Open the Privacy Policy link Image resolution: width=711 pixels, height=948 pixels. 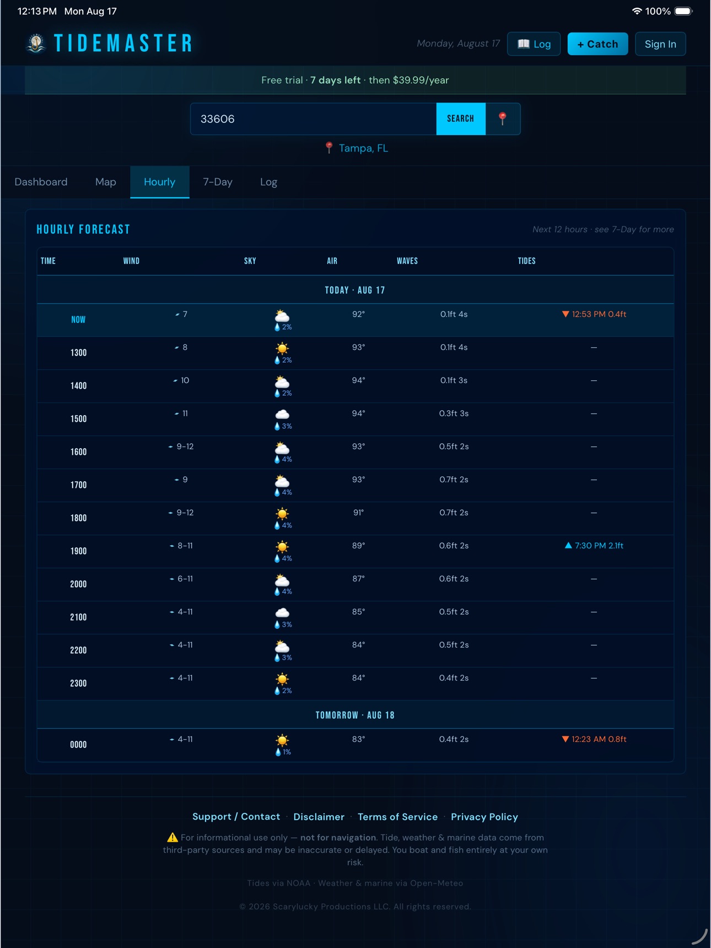(484, 816)
